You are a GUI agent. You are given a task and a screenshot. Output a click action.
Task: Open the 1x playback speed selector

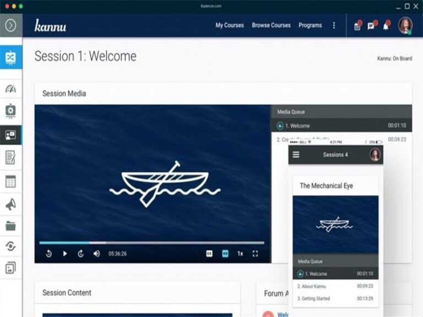coord(240,254)
